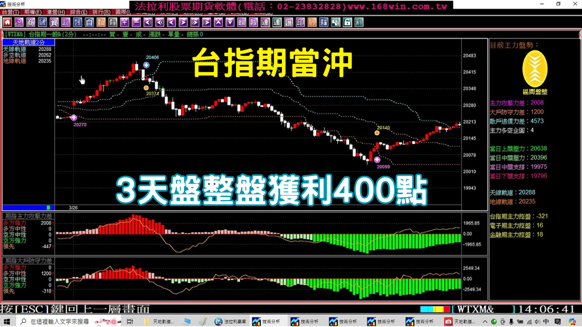Screen dimensions: 582x327
Task: Click the orange 轉 toolbar icon
Action: click(x=312, y=22)
